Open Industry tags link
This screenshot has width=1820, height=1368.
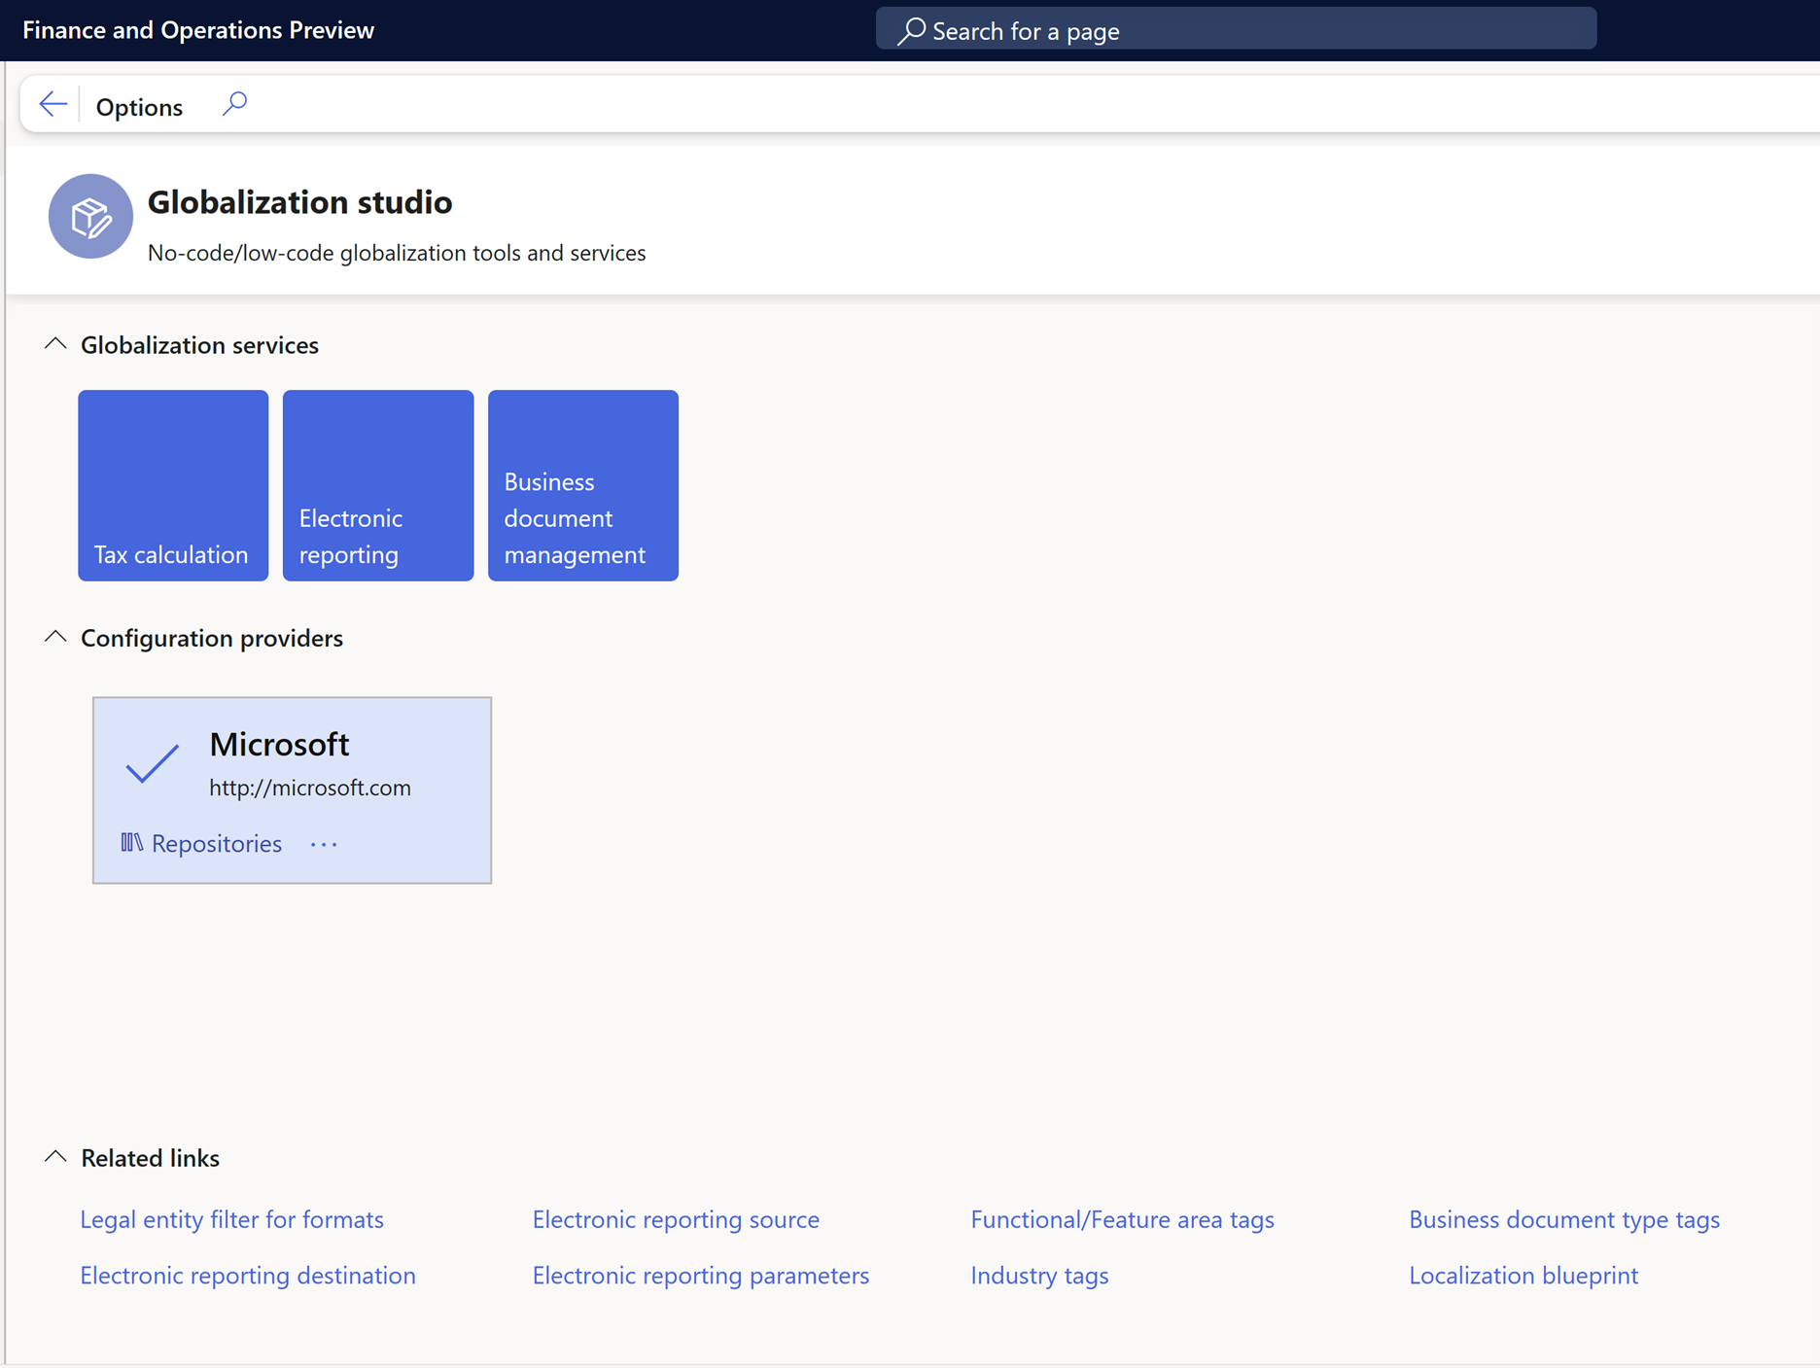[1038, 1275]
